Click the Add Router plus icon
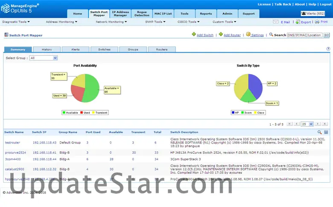The image size is (333, 207). [x=221, y=34]
